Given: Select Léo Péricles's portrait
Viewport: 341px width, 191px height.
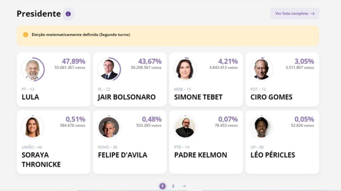Looking at the screenshot, I should tap(261, 127).
